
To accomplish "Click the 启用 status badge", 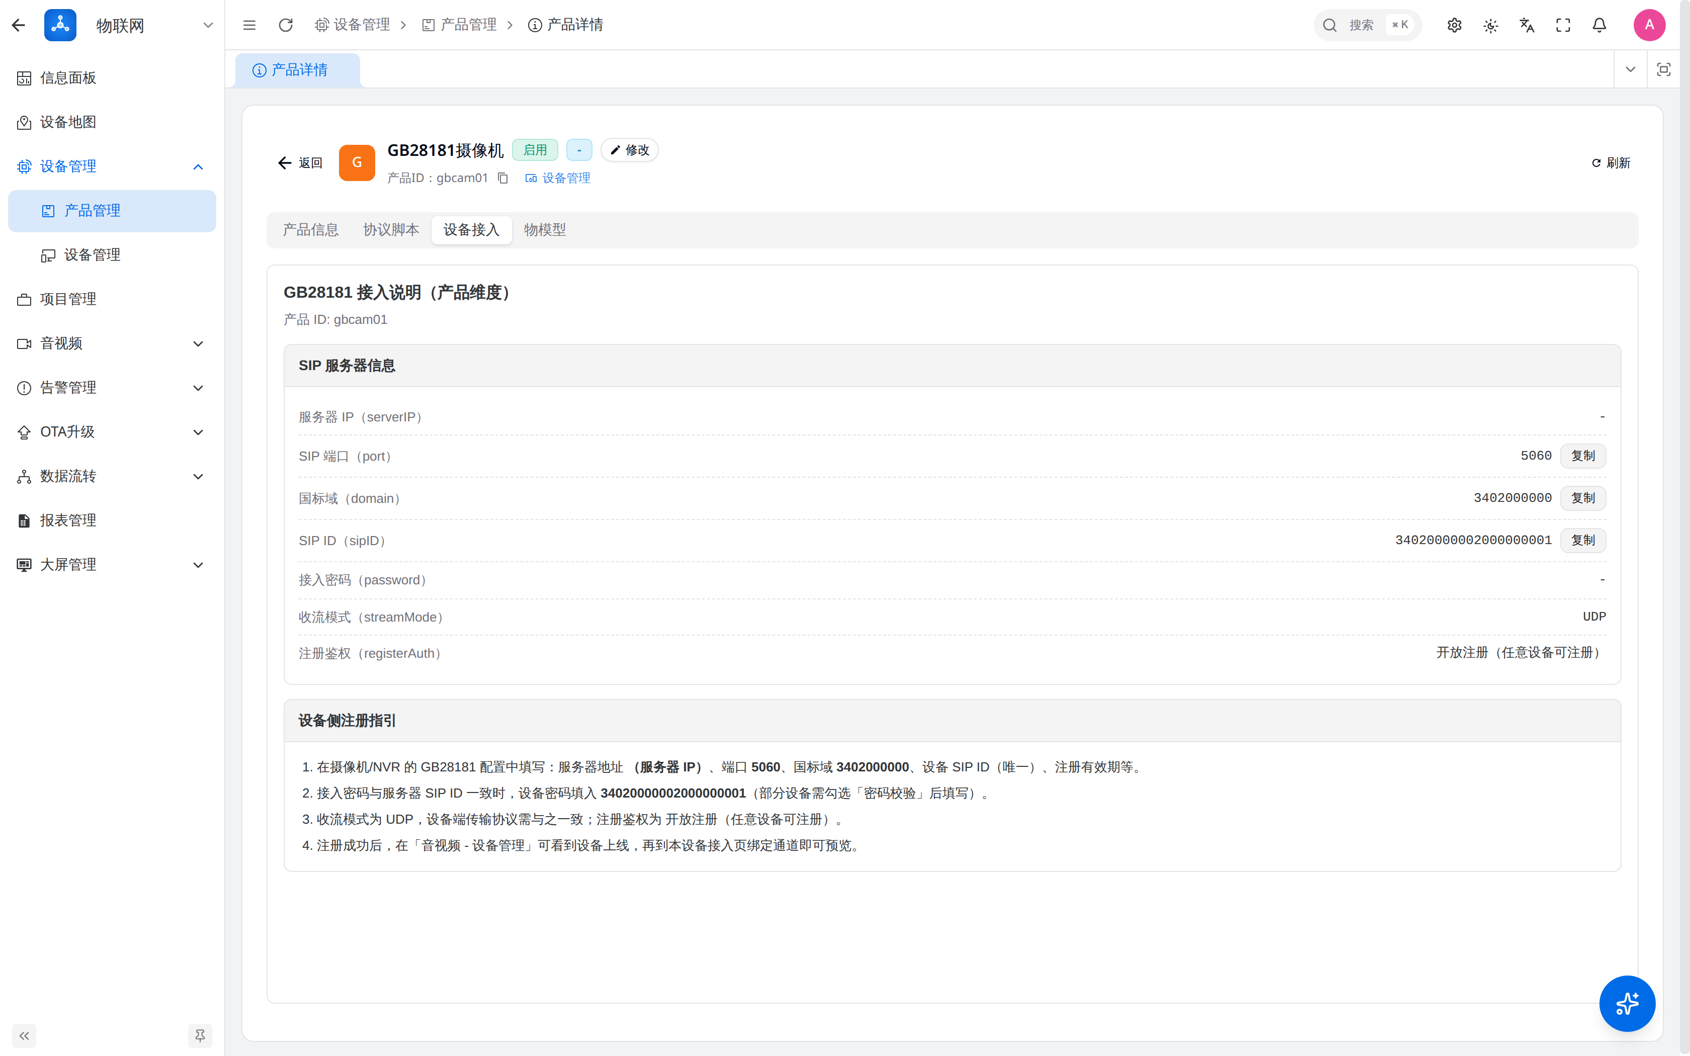I will (535, 150).
